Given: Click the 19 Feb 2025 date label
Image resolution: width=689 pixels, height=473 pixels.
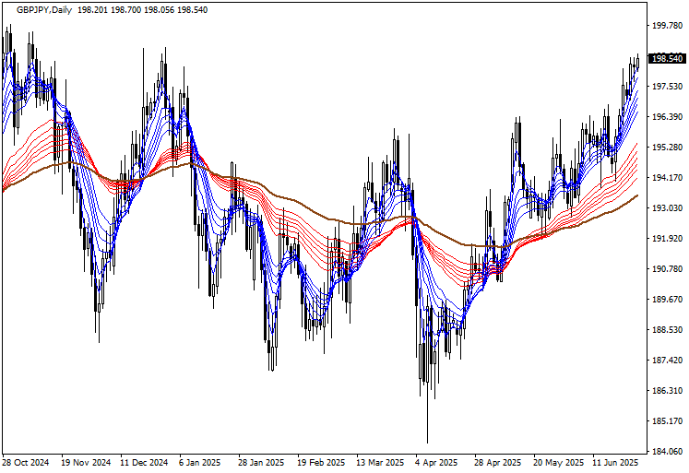Looking at the screenshot, I should (x=321, y=463).
